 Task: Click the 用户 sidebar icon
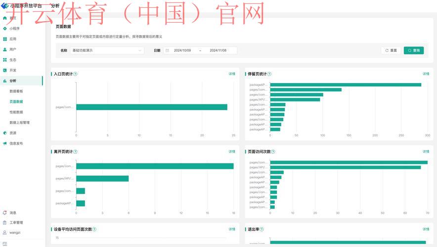coord(5,49)
